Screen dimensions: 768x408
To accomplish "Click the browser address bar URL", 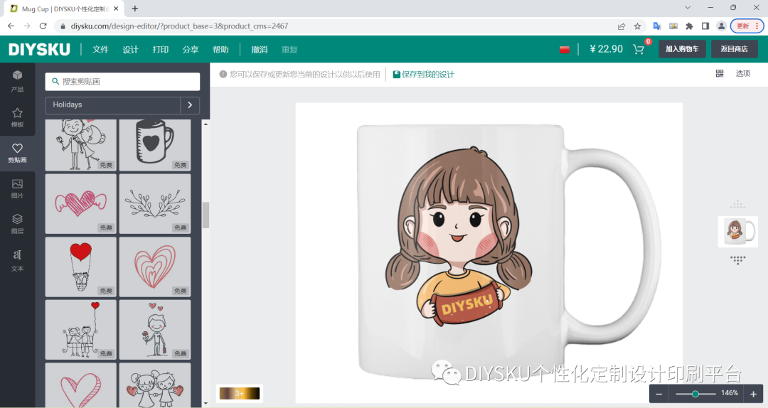I will pos(179,26).
